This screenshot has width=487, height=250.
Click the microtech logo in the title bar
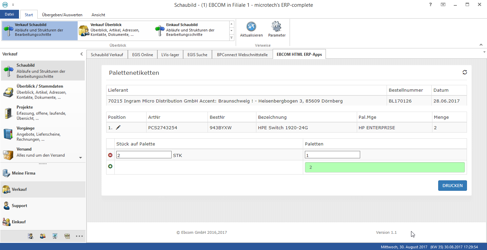[6, 5]
